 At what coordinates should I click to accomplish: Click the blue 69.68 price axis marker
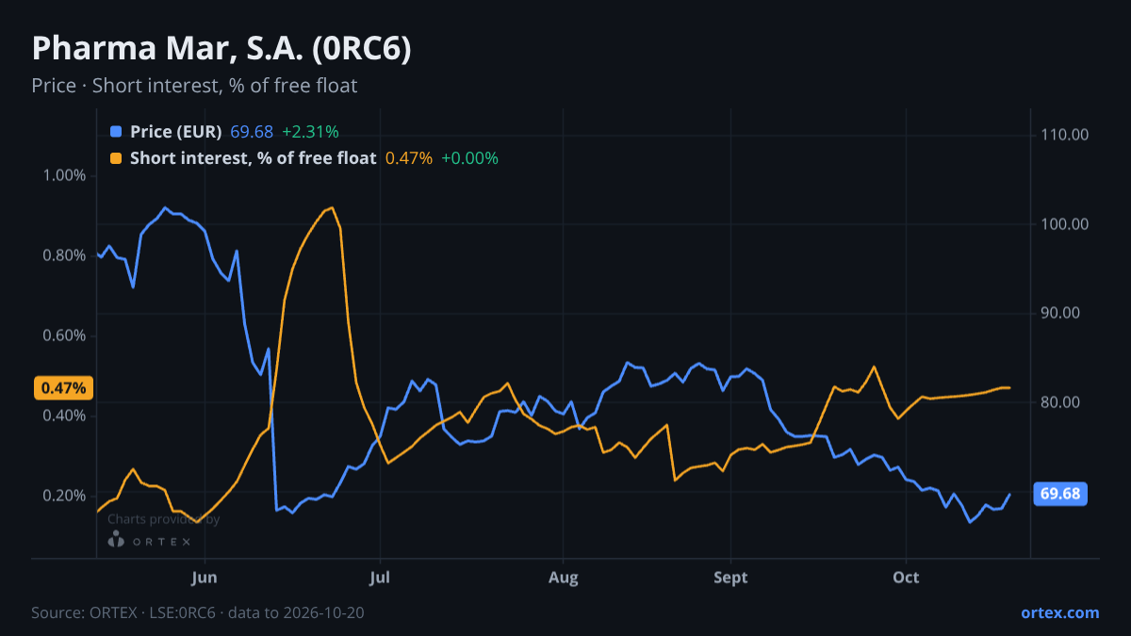click(x=1060, y=494)
